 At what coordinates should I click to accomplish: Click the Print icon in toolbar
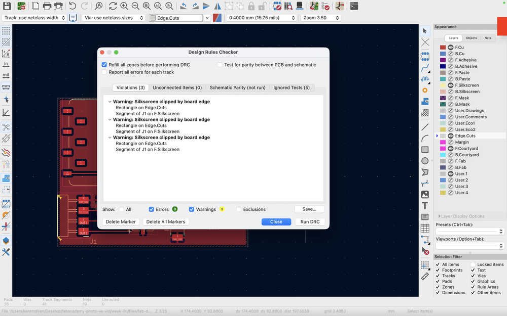pyautogui.click(x=47, y=6)
